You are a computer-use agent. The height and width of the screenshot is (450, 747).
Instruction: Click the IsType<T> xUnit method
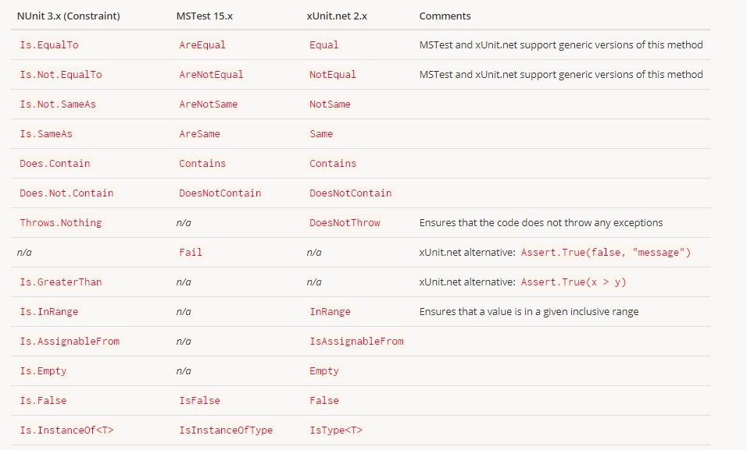[336, 431]
